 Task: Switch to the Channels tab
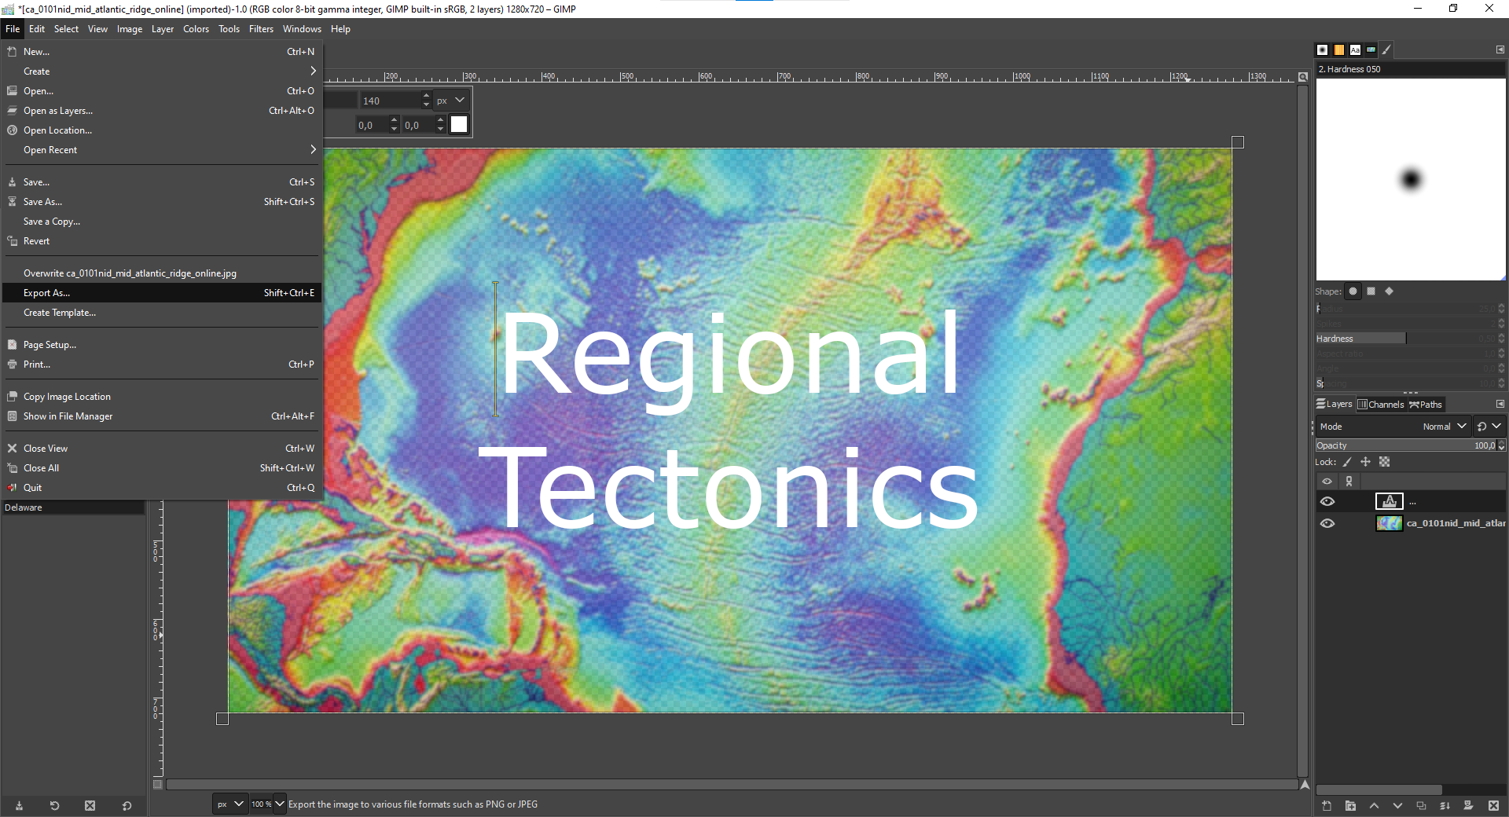(x=1381, y=405)
